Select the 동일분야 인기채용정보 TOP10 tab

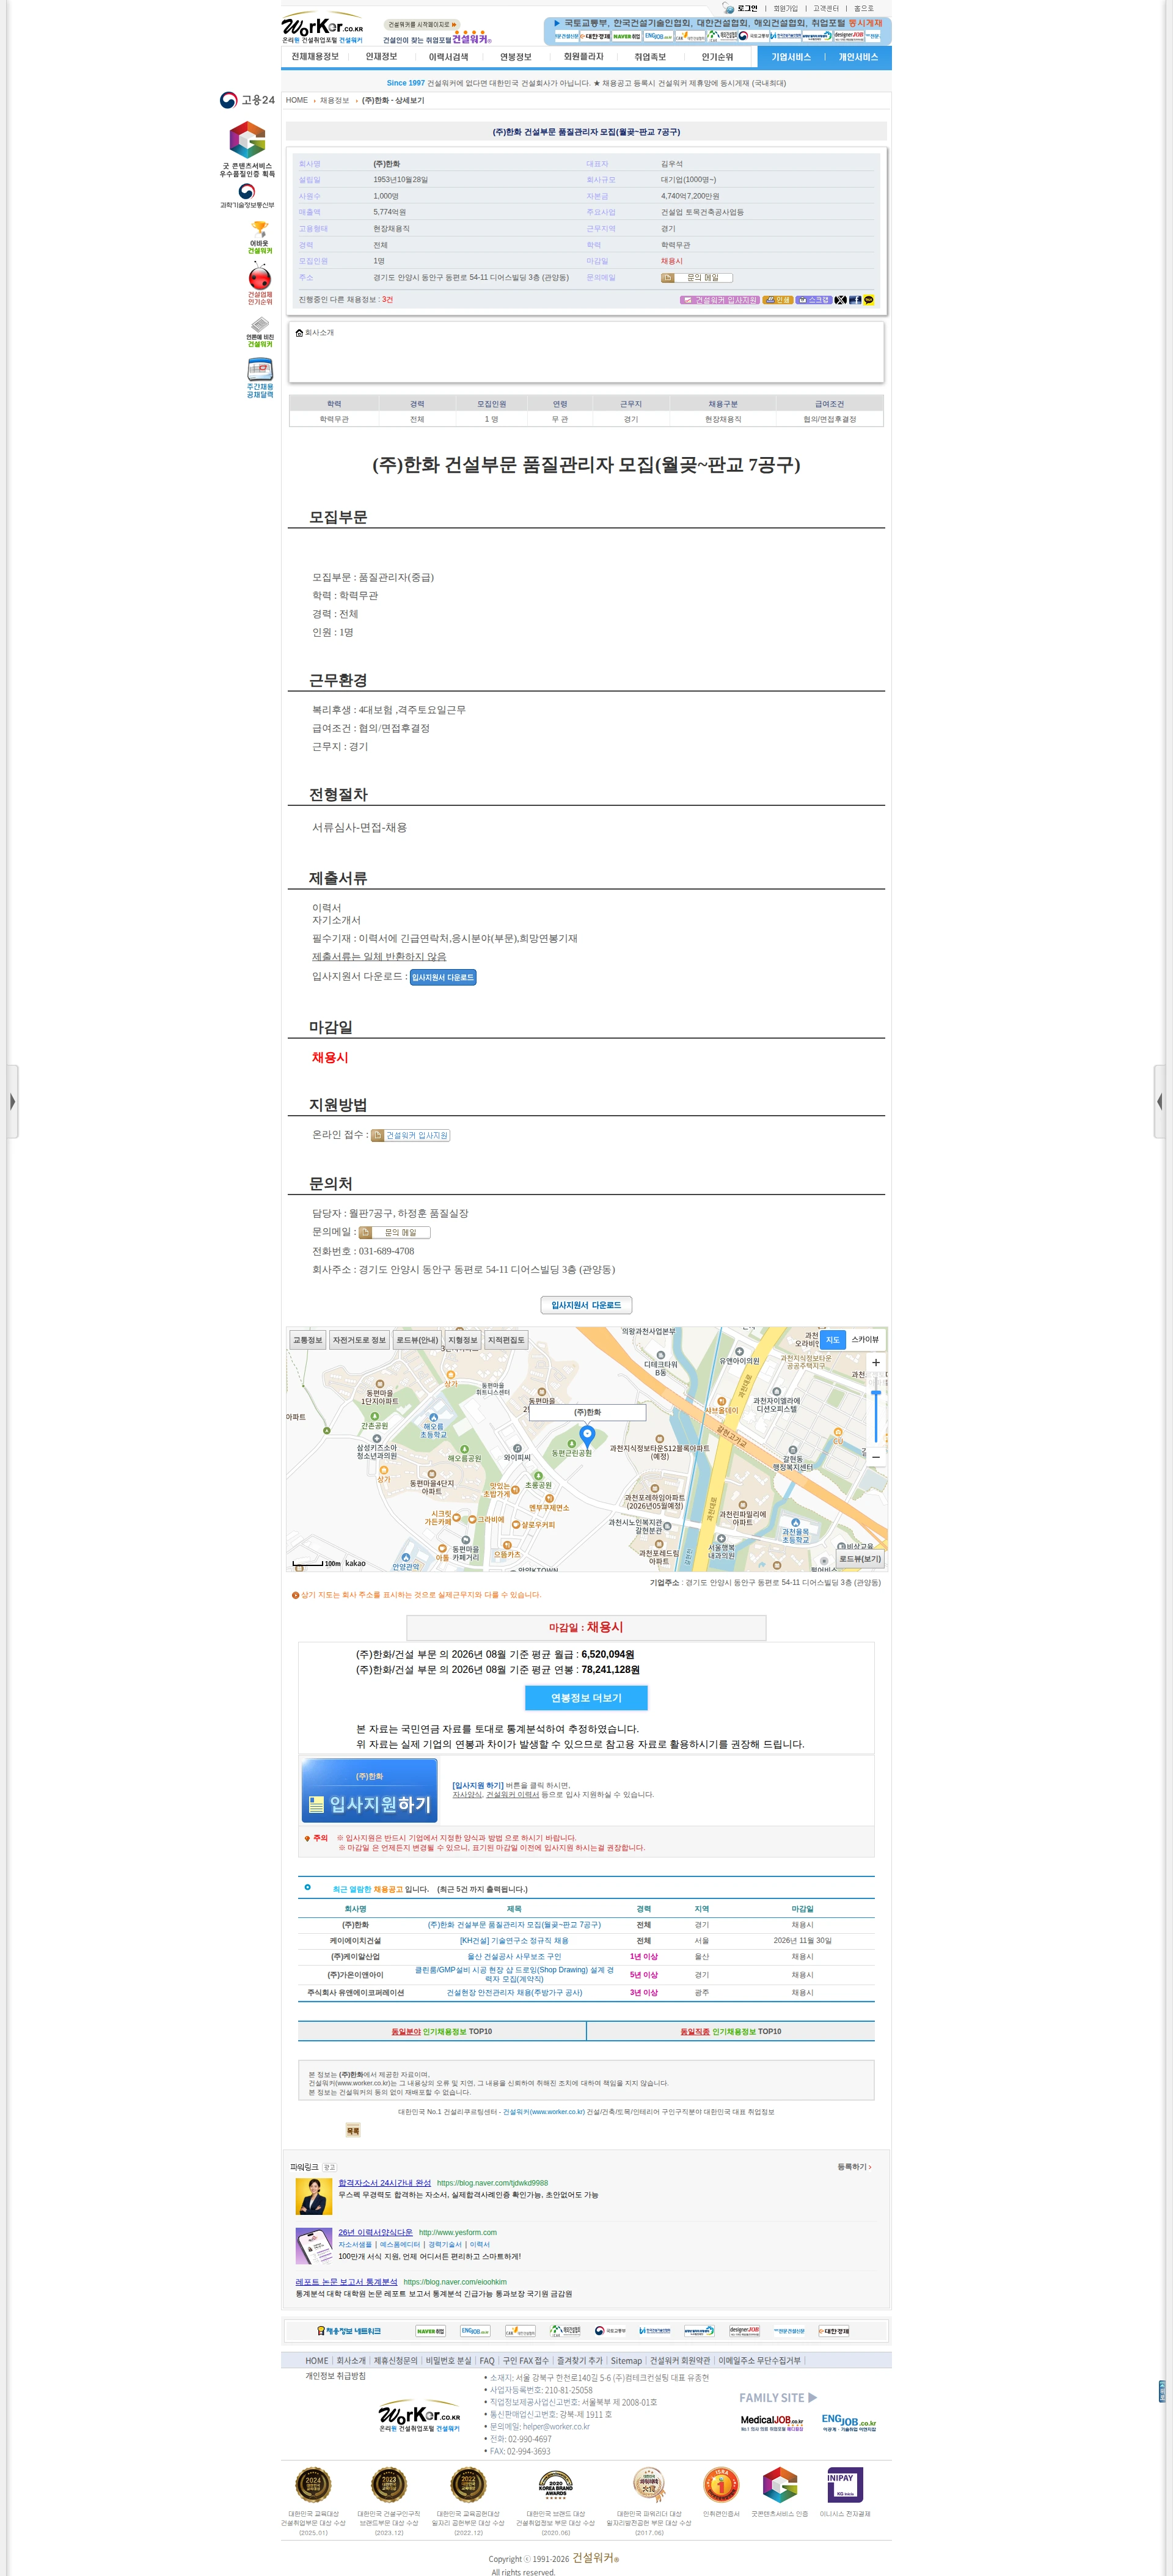pos(442,2031)
